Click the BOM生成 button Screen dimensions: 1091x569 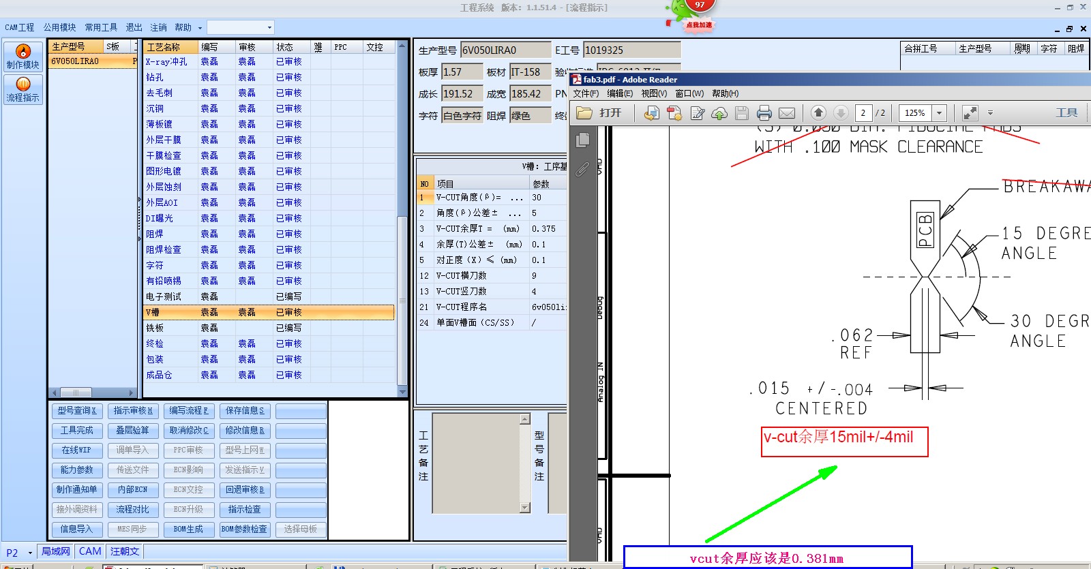click(189, 529)
